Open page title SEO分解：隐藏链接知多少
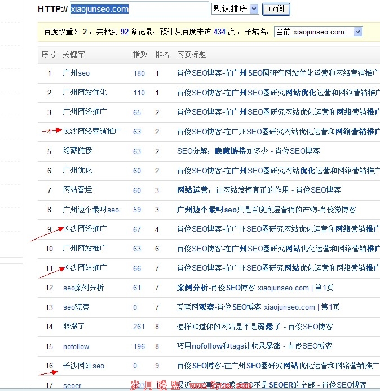This screenshot has width=380, height=391. [x=248, y=151]
